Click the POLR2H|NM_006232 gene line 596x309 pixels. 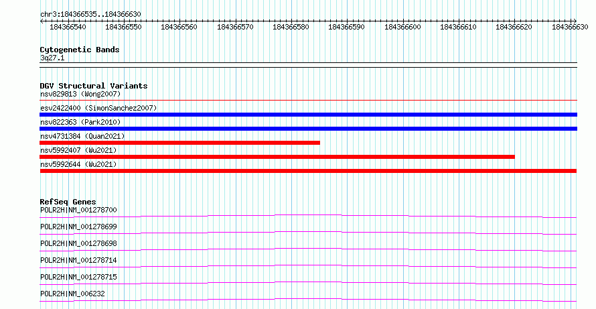(x=308, y=300)
